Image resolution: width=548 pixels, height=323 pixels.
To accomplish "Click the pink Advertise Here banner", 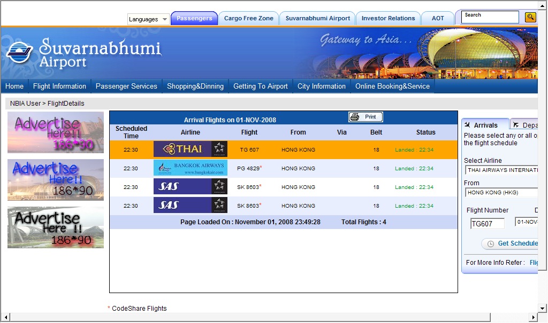I will 56,132.
